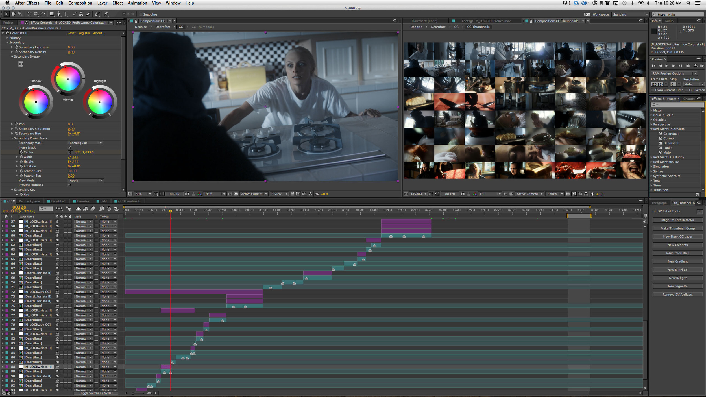The width and height of the screenshot is (706, 397).
Task: Open Workspace Standard dropdown
Action: (630, 14)
